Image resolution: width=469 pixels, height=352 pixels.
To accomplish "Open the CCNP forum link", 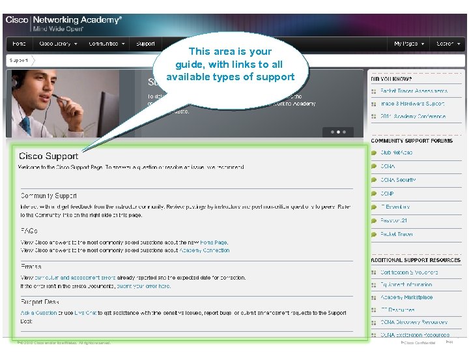I will tap(387, 194).
